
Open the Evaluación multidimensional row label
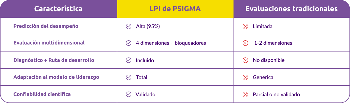49,43
